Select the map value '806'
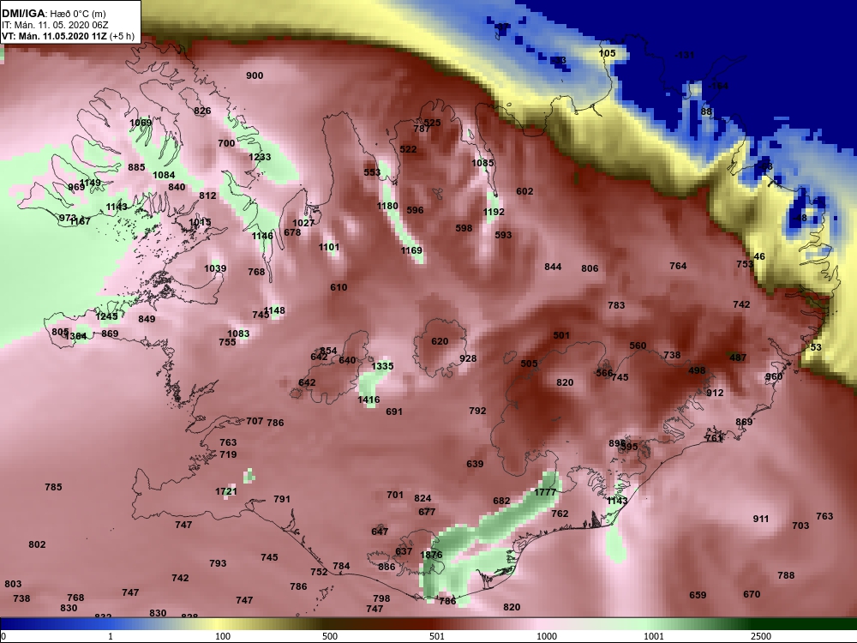 coord(590,267)
